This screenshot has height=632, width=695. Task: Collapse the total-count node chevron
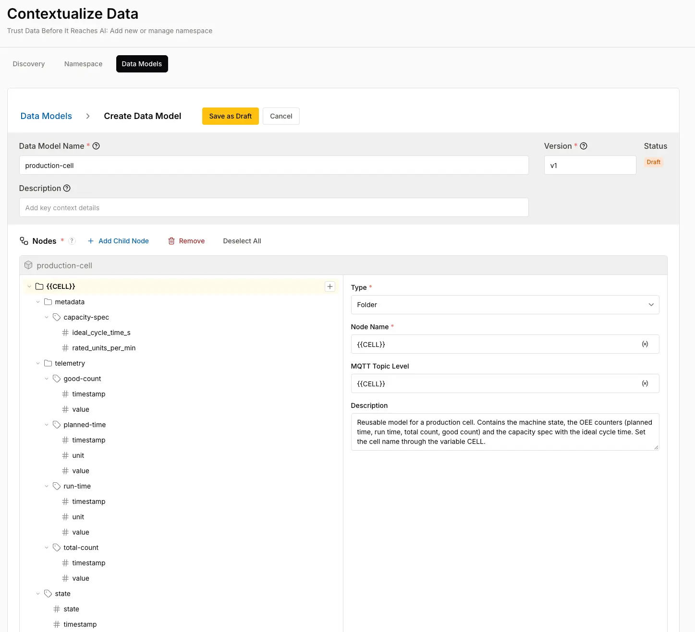tap(47, 548)
